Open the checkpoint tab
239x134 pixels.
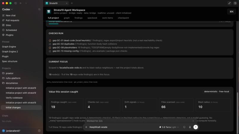[123, 18]
